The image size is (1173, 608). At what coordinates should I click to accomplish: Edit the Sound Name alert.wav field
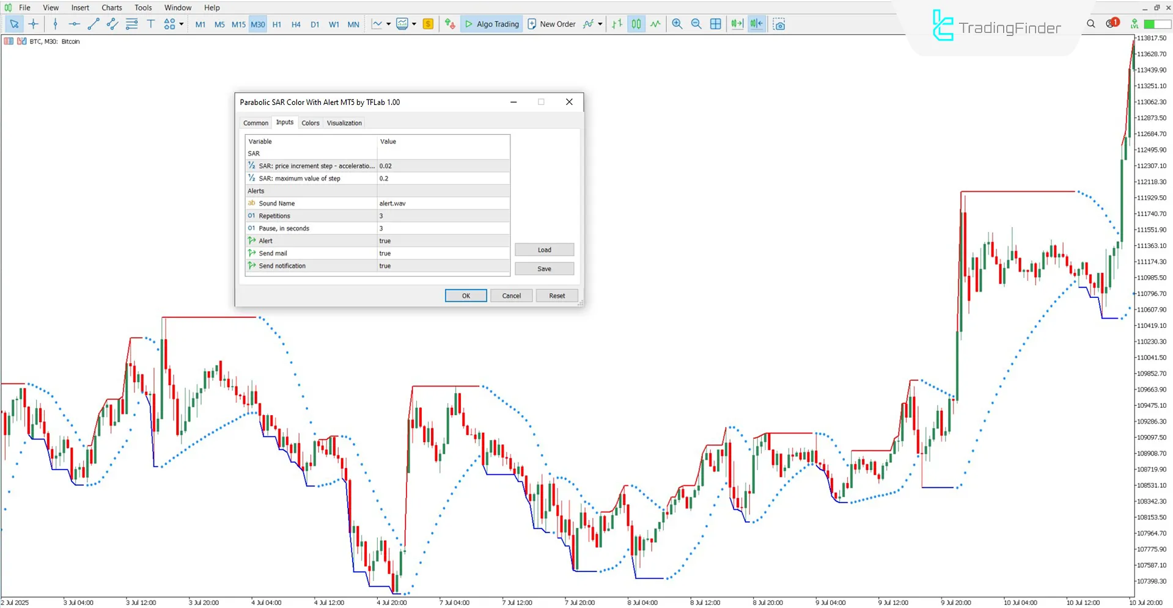(443, 203)
